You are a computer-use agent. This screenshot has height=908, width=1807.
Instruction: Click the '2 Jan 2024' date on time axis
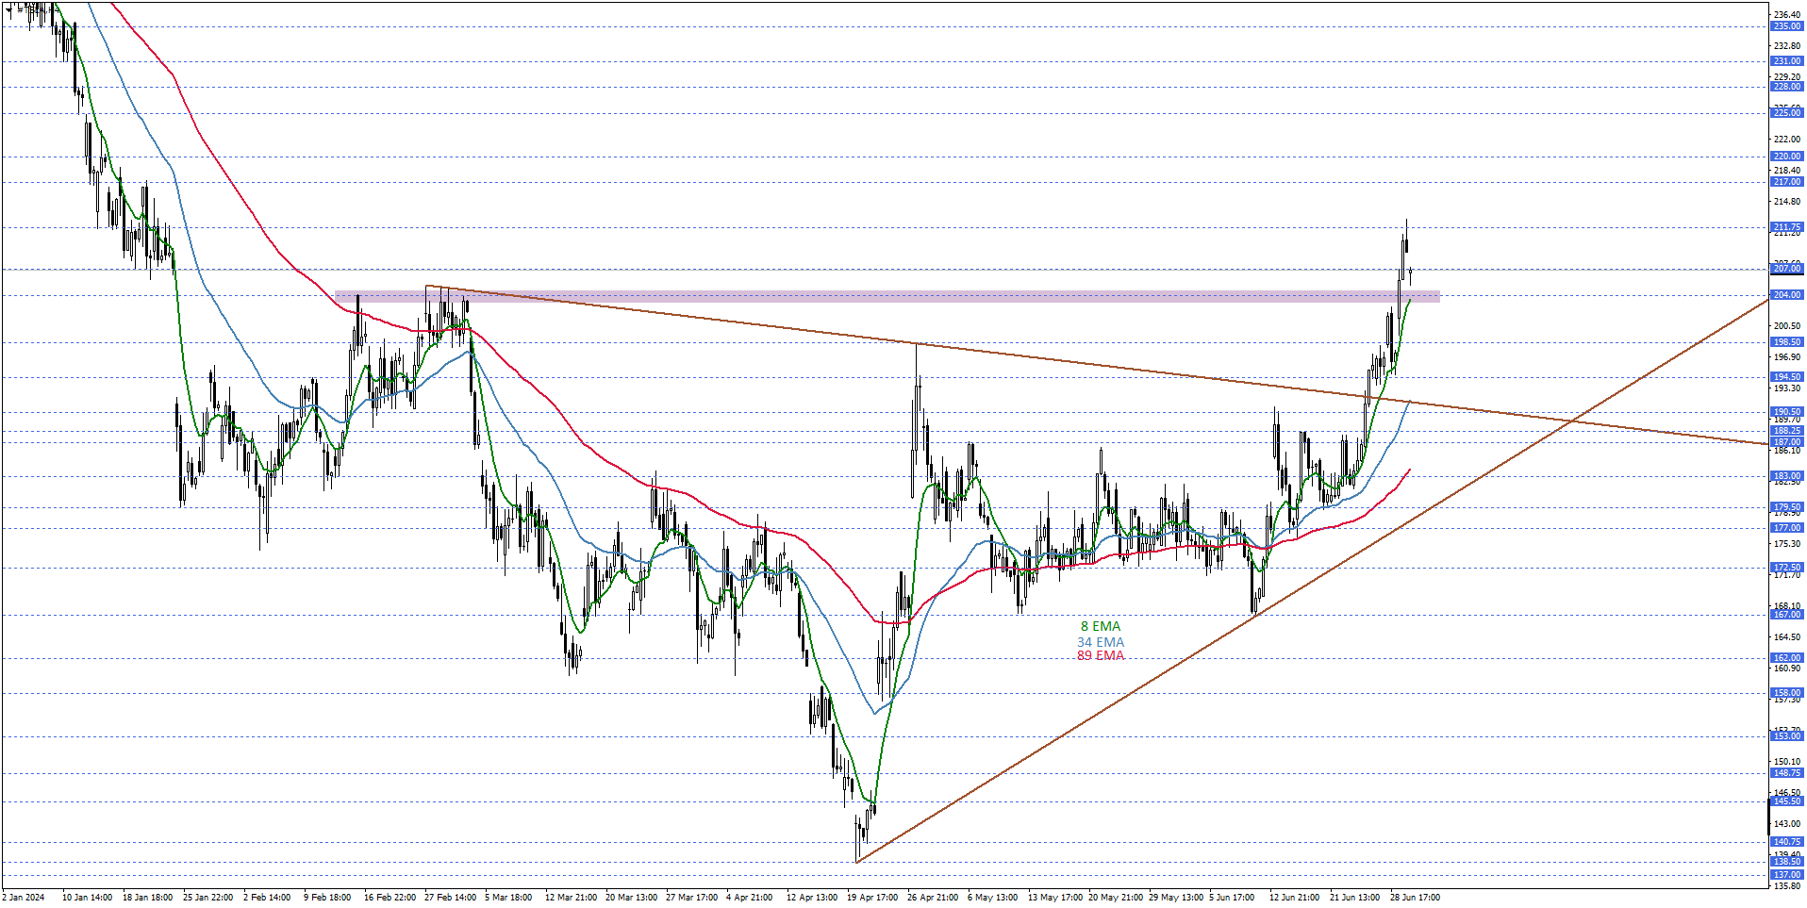click(24, 898)
